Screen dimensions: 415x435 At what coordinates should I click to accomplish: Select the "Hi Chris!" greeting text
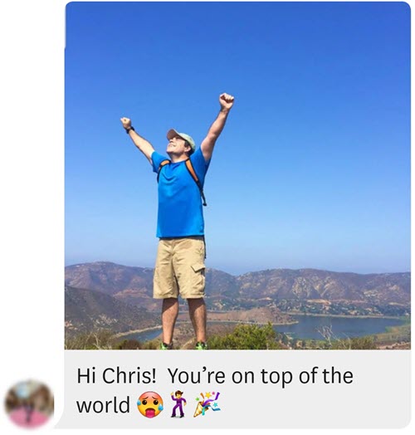[116, 375]
